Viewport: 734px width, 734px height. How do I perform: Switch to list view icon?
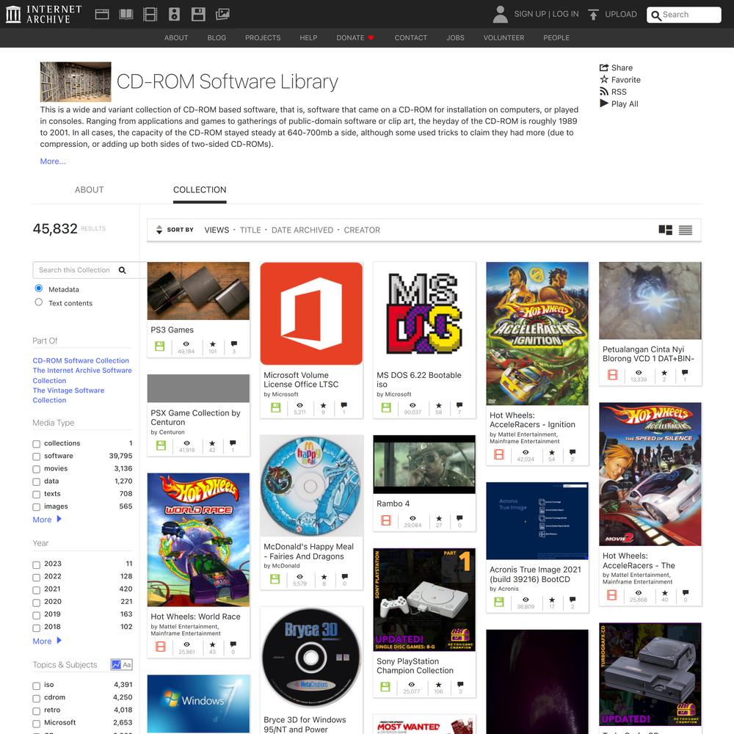686,230
